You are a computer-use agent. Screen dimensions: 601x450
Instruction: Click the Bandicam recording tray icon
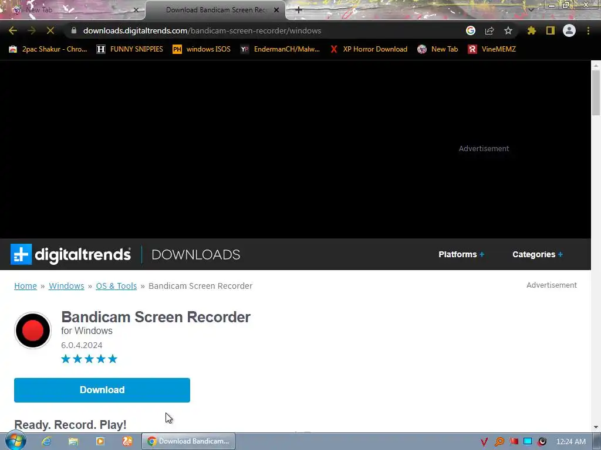(x=542, y=442)
